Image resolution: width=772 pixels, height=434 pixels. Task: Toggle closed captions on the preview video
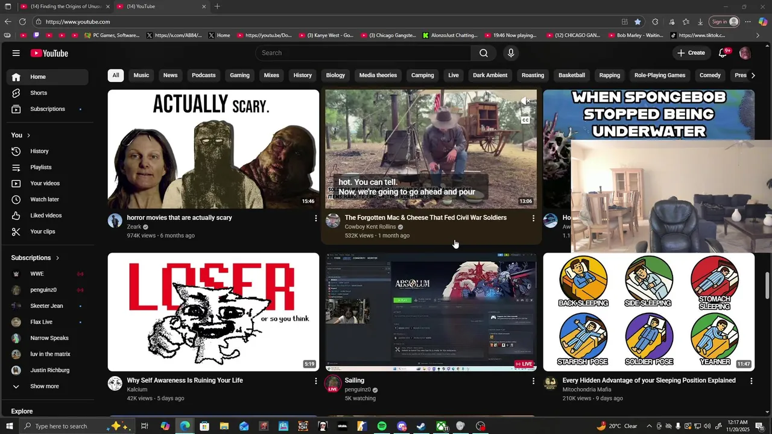pos(525,120)
